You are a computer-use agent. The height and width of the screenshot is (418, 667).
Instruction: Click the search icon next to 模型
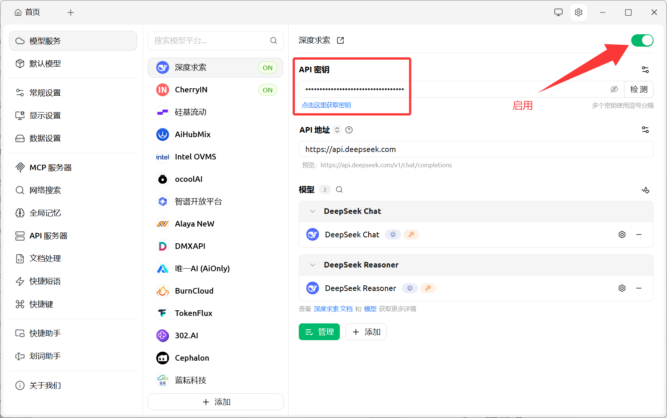point(339,190)
